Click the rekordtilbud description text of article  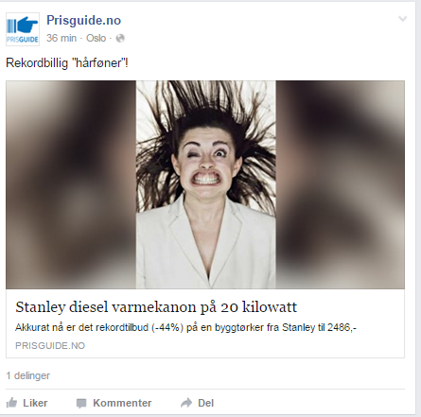point(185,328)
